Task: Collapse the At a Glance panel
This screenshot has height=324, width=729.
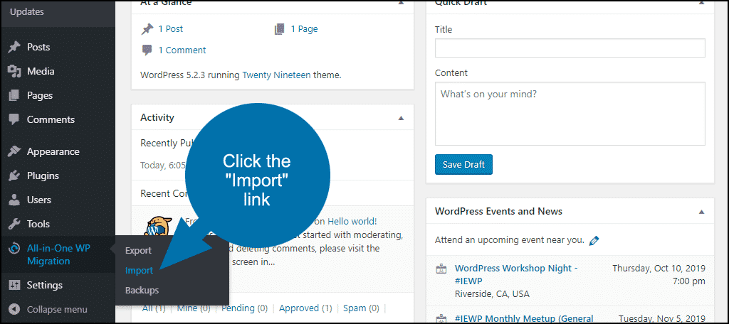Action: (x=401, y=2)
